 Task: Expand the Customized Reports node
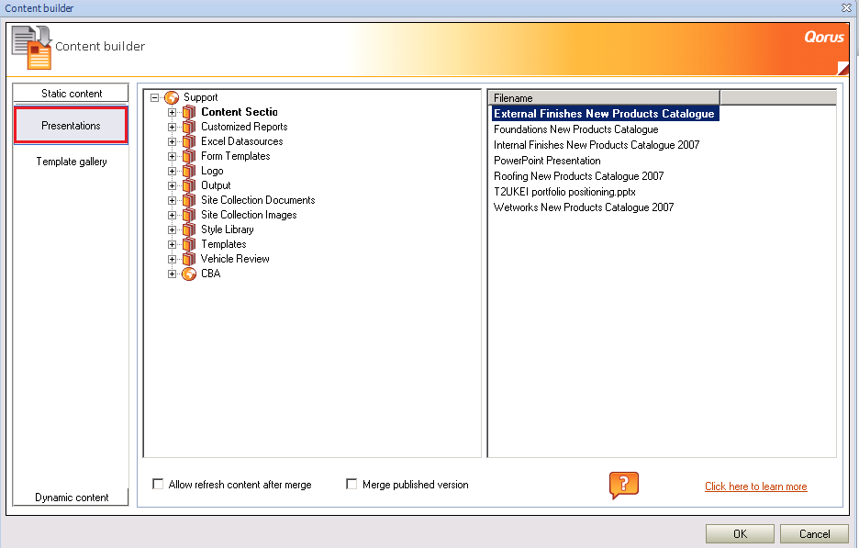pyautogui.click(x=172, y=128)
